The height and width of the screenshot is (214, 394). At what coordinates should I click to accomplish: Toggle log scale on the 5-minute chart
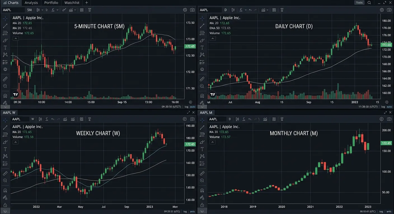(x=187, y=107)
